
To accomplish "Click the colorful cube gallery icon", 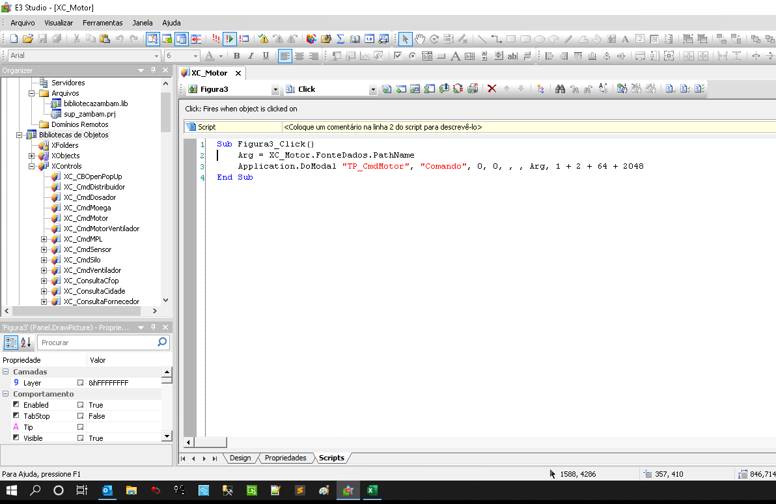I will 311,38.
